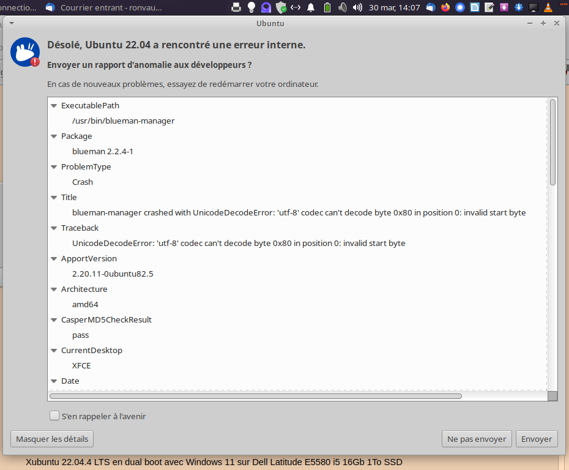
Task: Click the shield with green check icon
Action: coord(281,7)
